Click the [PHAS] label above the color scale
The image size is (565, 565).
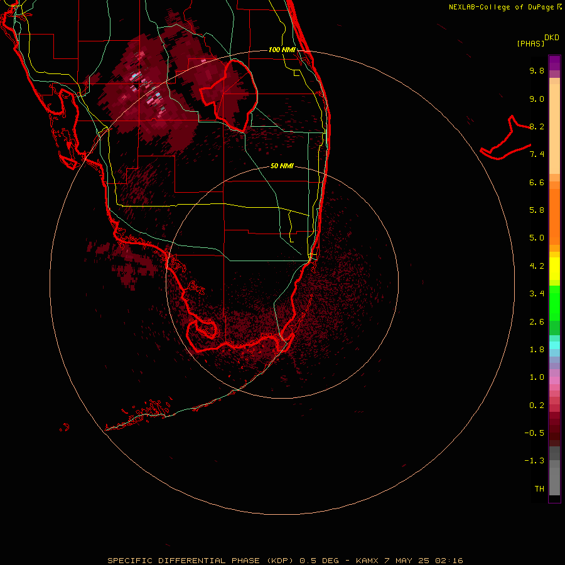[x=530, y=43]
